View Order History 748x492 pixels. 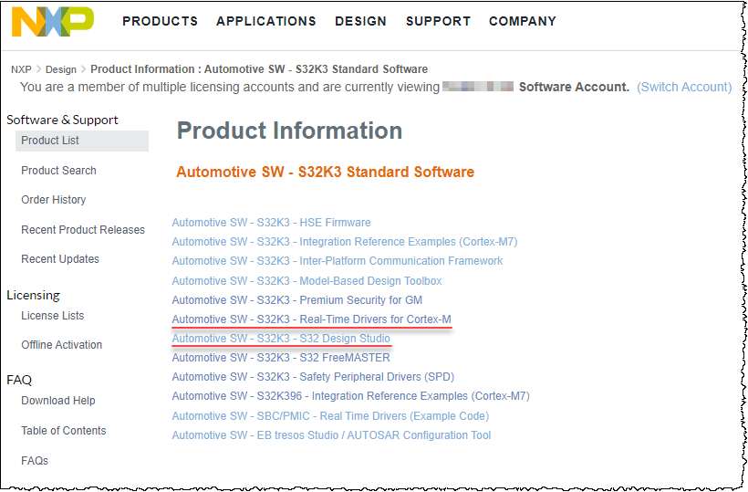coord(54,200)
